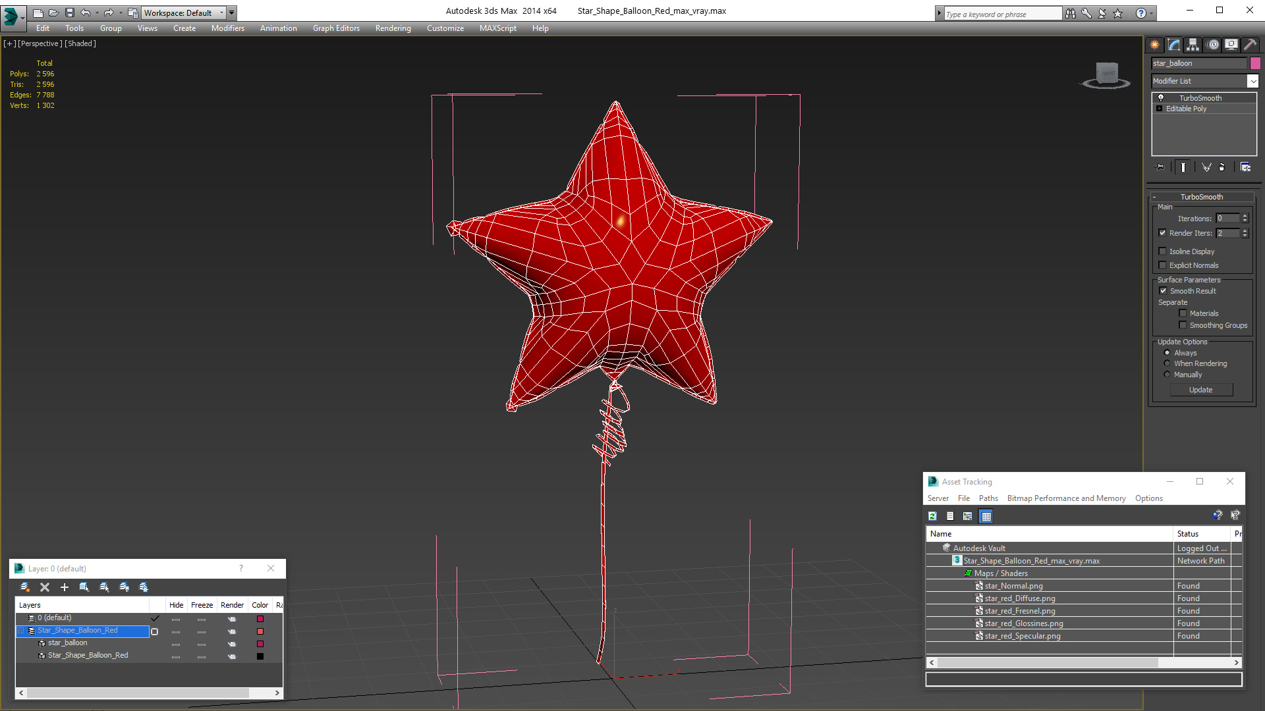1265x711 pixels.
Task: Select Always update option
Action: pos(1167,353)
